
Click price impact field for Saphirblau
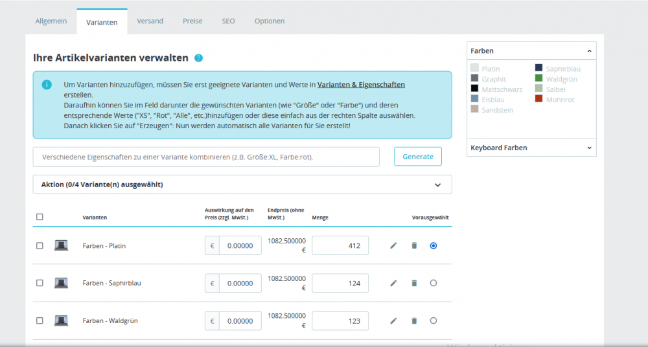(x=240, y=283)
